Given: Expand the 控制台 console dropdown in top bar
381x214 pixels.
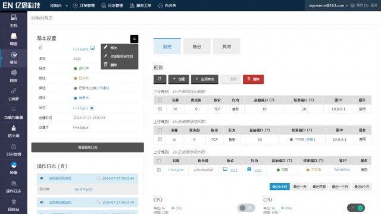Looking at the screenshot, I should coord(59,5).
